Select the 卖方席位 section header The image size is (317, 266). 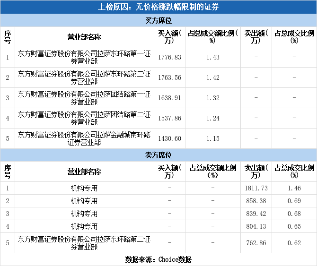pos(158,155)
